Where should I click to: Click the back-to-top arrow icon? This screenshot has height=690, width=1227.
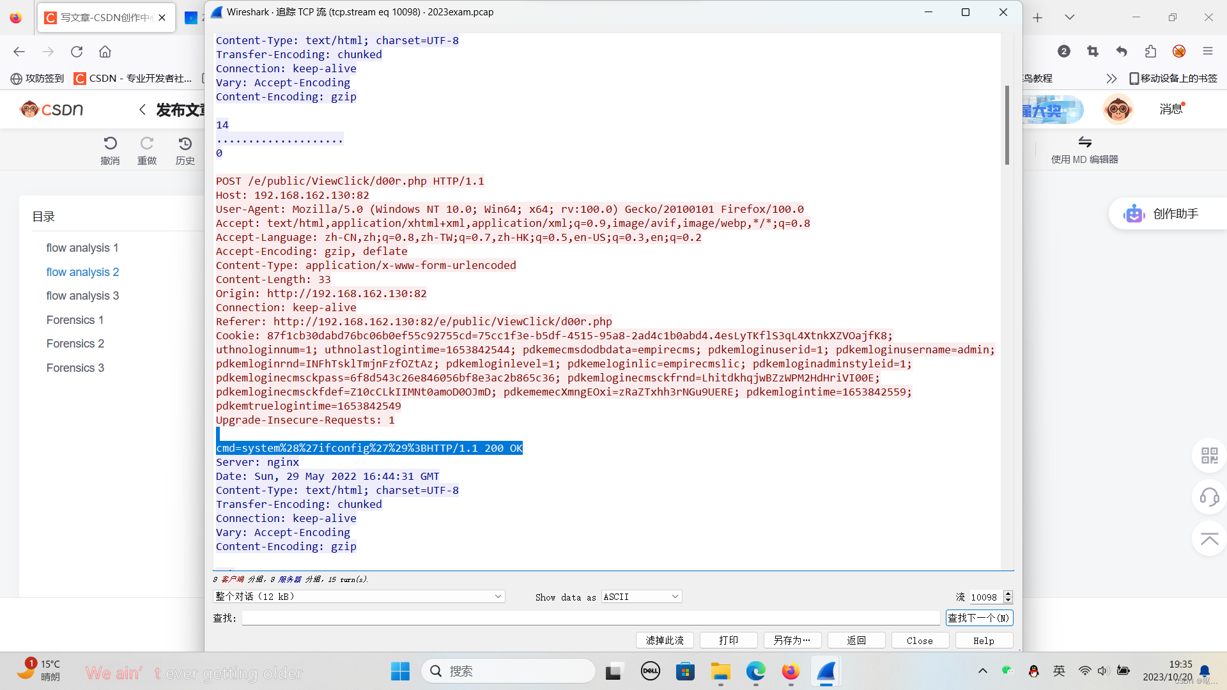pyautogui.click(x=1209, y=539)
